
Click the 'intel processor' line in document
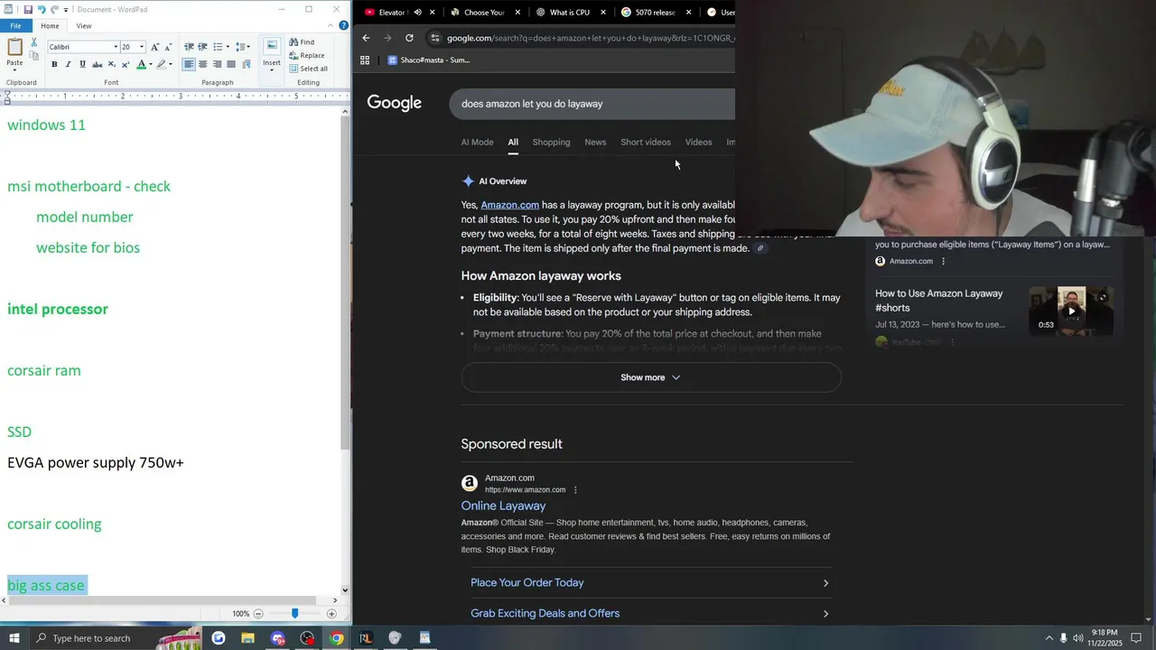pyautogui.click(x=58, y=309)
